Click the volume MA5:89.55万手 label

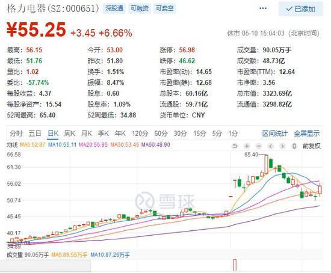coord(69,255)
